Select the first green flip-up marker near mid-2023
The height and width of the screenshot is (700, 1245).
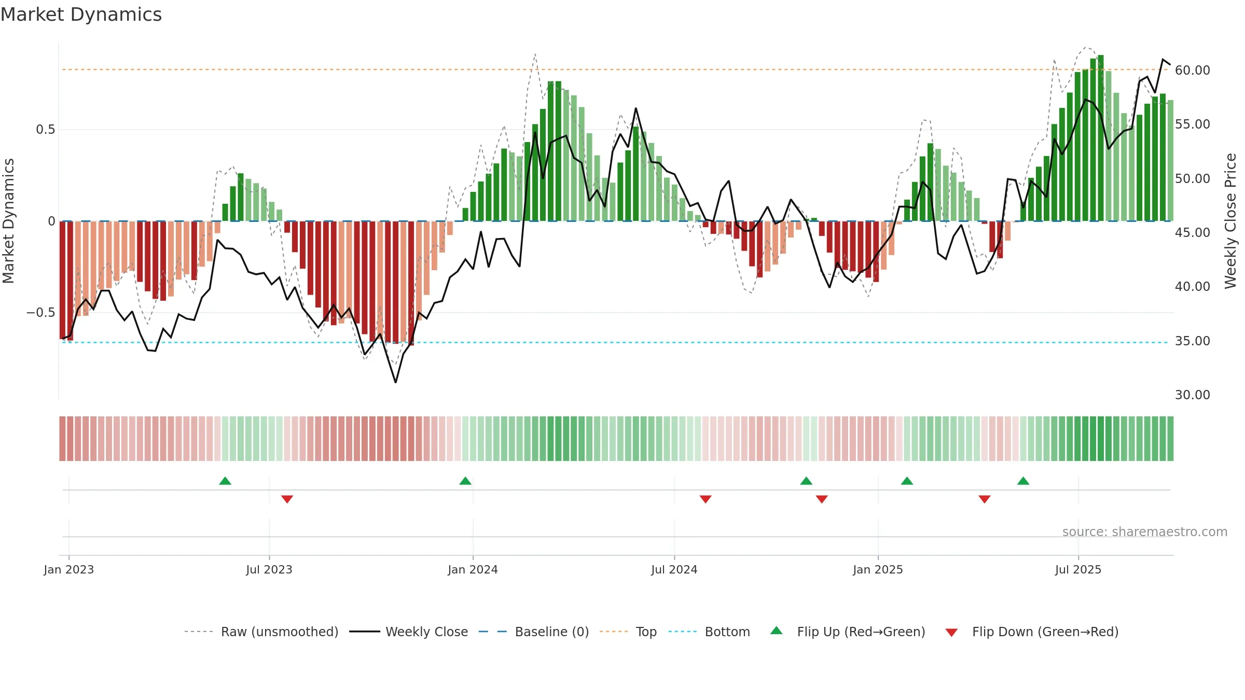click(x=225, y=481)
